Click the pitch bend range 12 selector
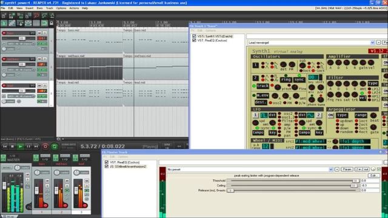 click(x=266, y=146)
